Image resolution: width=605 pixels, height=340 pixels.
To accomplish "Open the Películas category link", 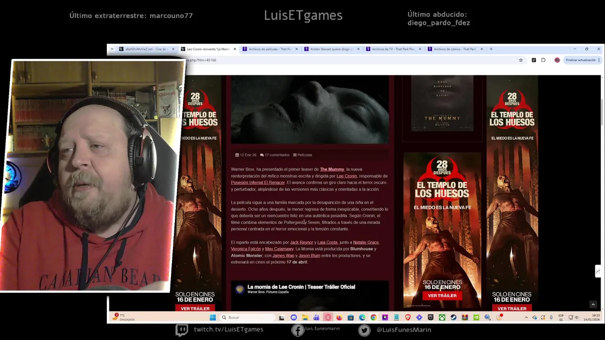I will (302, 155).
